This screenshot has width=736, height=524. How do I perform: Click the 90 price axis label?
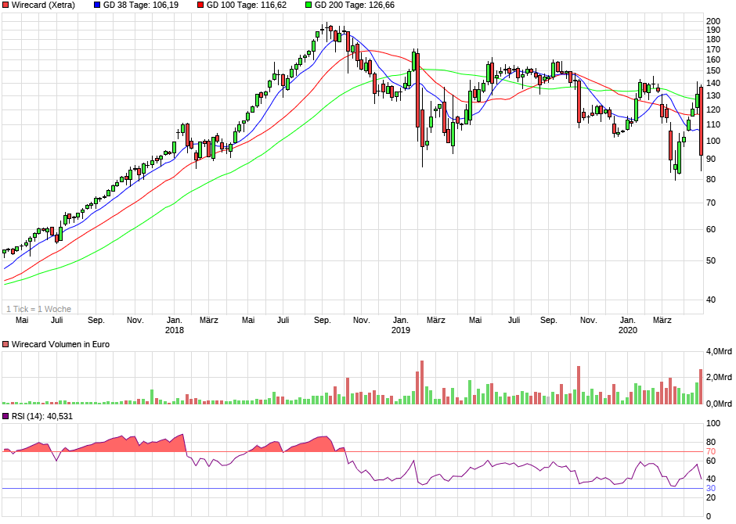point(711,160)
